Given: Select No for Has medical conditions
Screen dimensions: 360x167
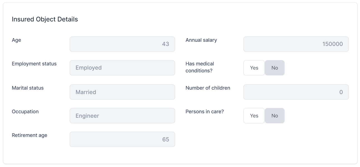Looking at the screenshot, I should click(x=275, y=68).
